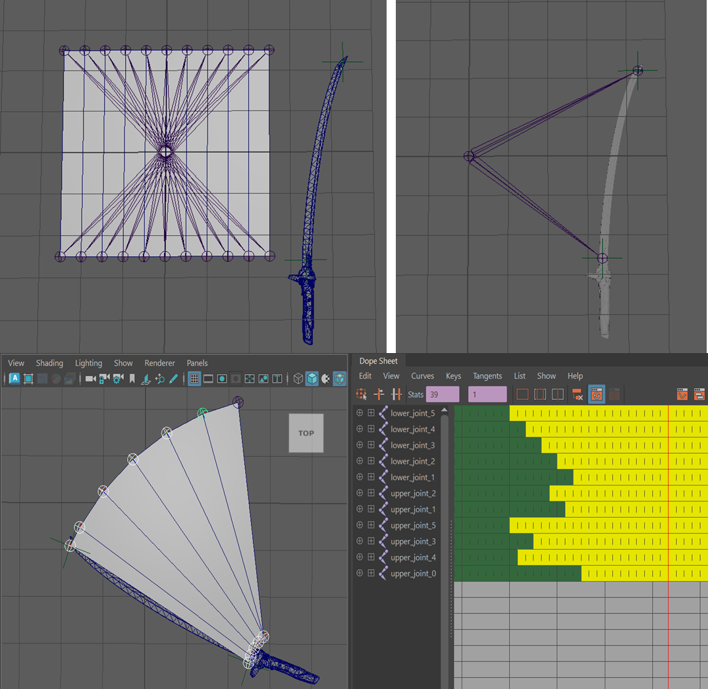The width and height of the screenshot is (708, 689).
Task: Click the TOP view cube
Action: (x=306, y=433)
